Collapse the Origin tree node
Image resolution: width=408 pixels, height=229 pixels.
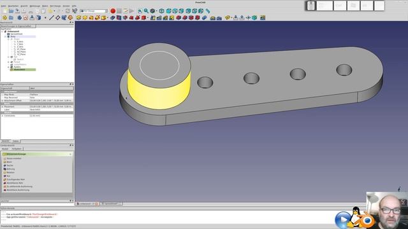[8, 39]
